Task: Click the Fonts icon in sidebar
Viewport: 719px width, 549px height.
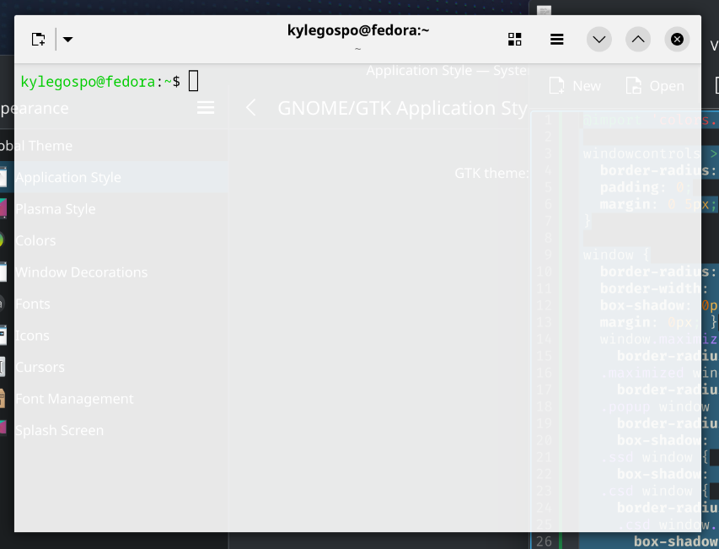Action: pyautogui.click(x=4, y=304)
